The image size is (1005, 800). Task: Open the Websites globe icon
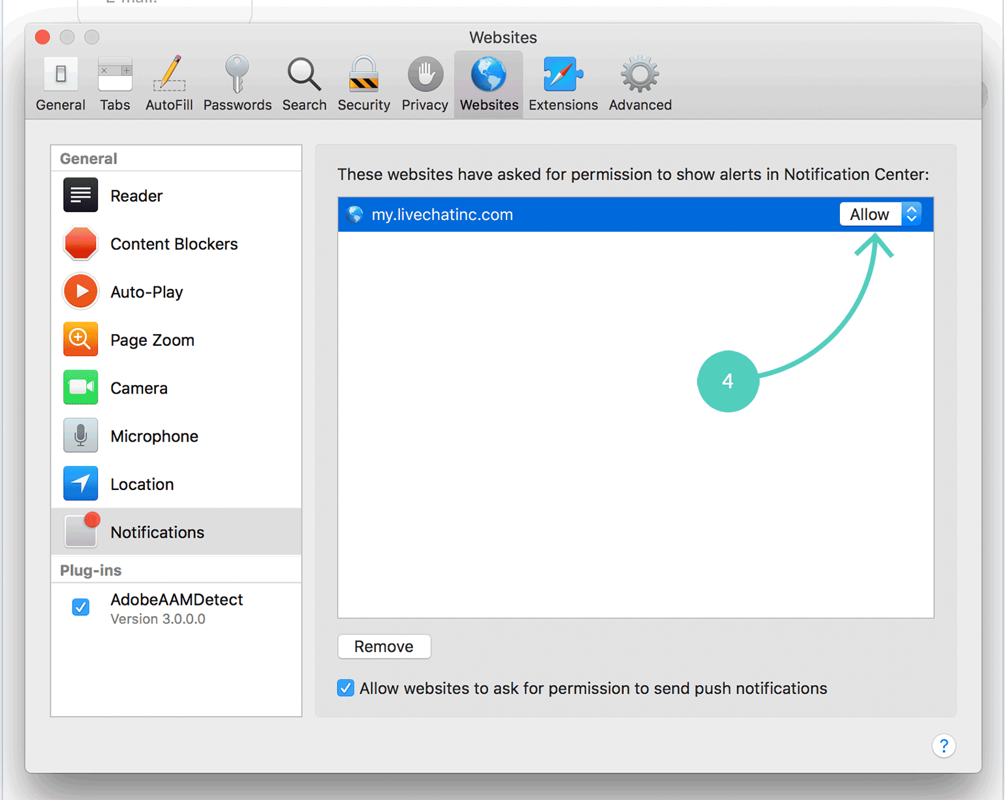489,74
